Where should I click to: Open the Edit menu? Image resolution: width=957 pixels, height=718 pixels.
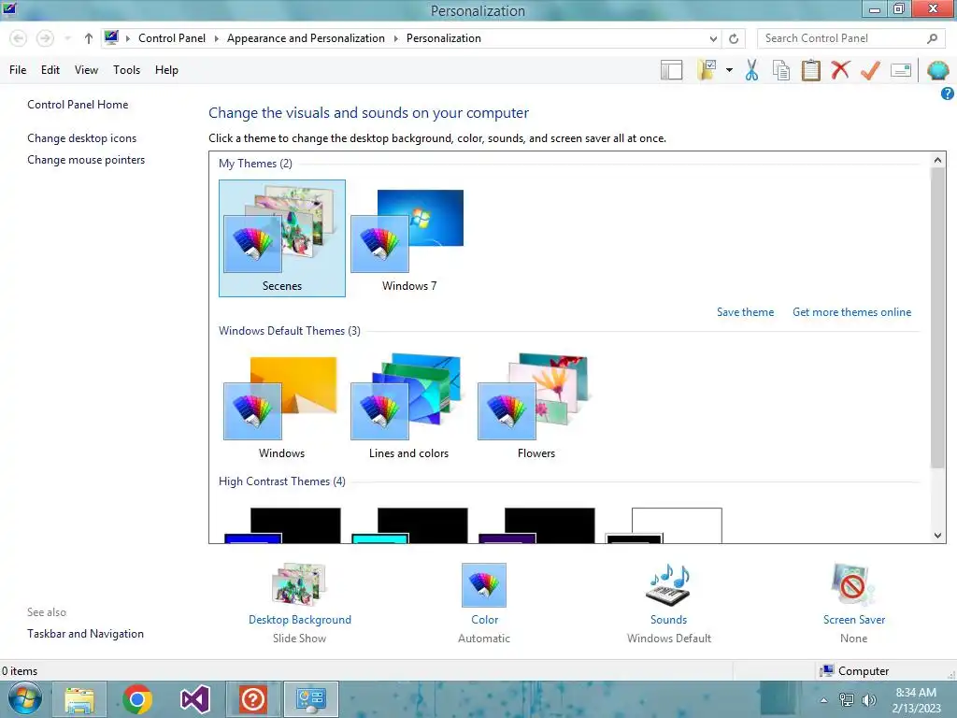click(x=50, y=70)
